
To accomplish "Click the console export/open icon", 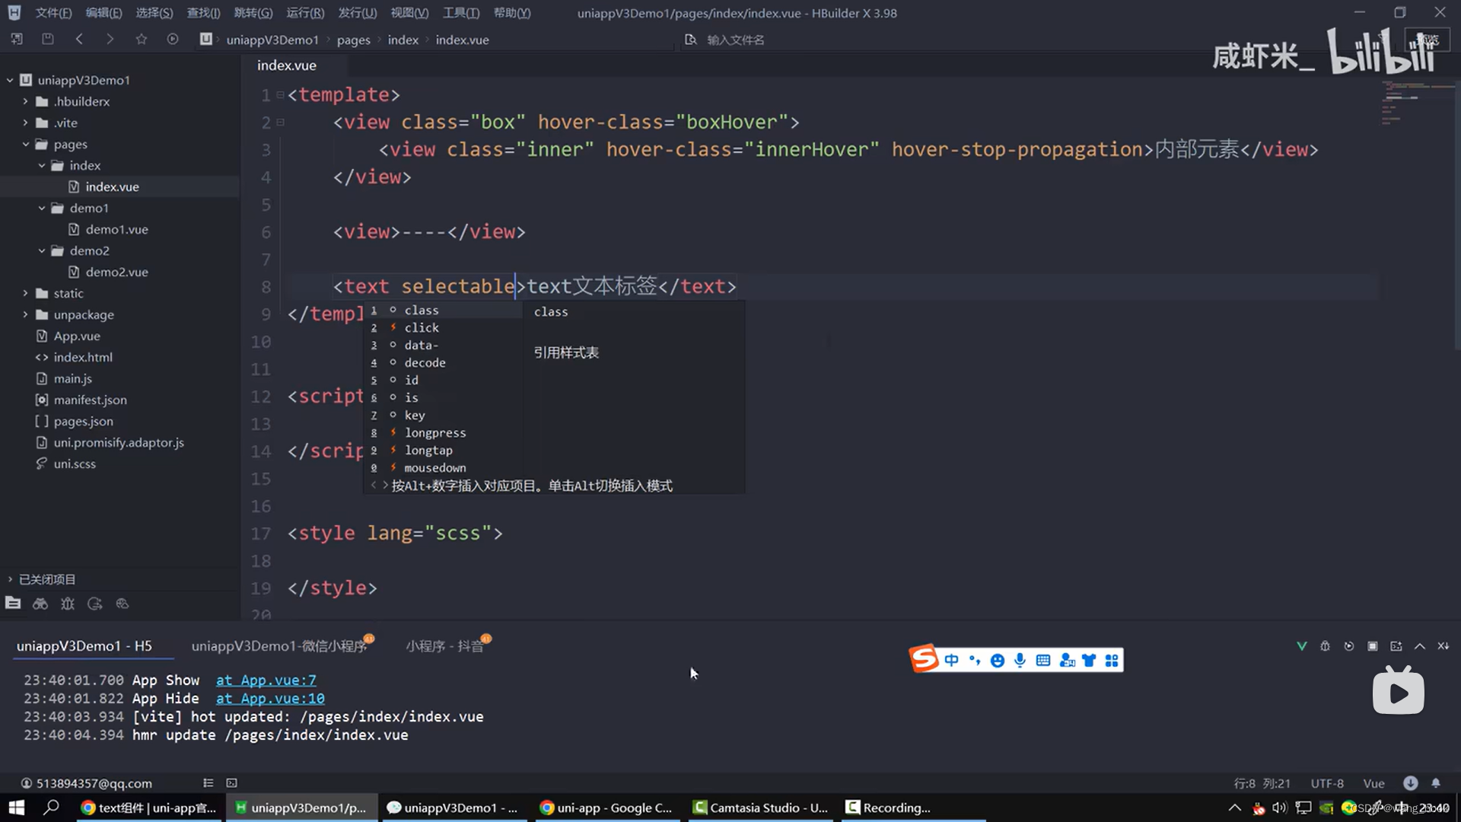I will coord(1396,646).
